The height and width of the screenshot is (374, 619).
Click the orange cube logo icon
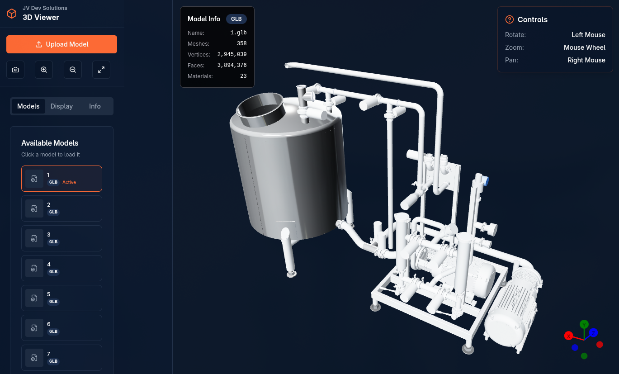pyautogui.click(x=12, y=14)
